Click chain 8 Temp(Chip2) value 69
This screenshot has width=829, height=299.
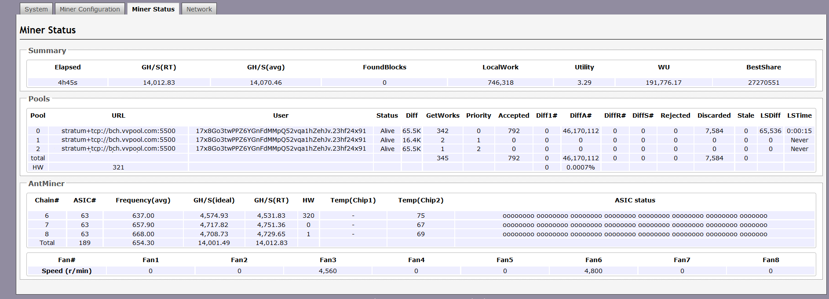click(x=421, y=234)
